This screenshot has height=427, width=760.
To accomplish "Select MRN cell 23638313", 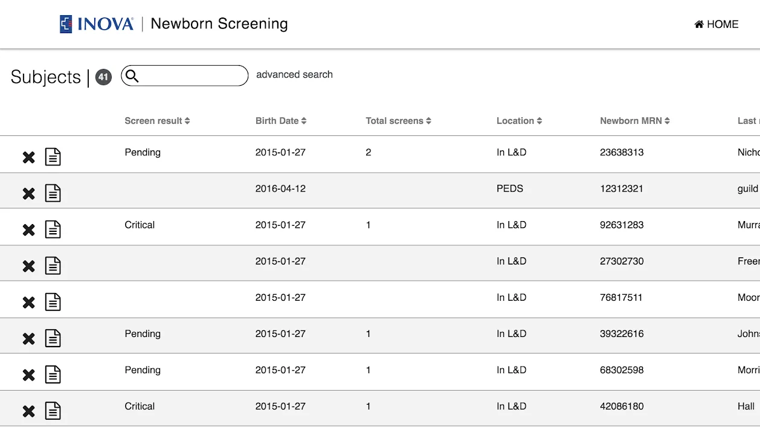I will [x=622, y=152].
